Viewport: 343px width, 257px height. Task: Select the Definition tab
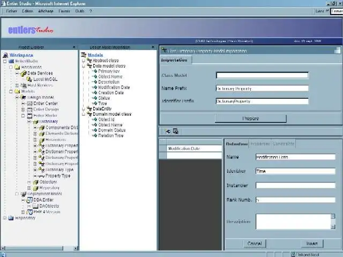237,144
